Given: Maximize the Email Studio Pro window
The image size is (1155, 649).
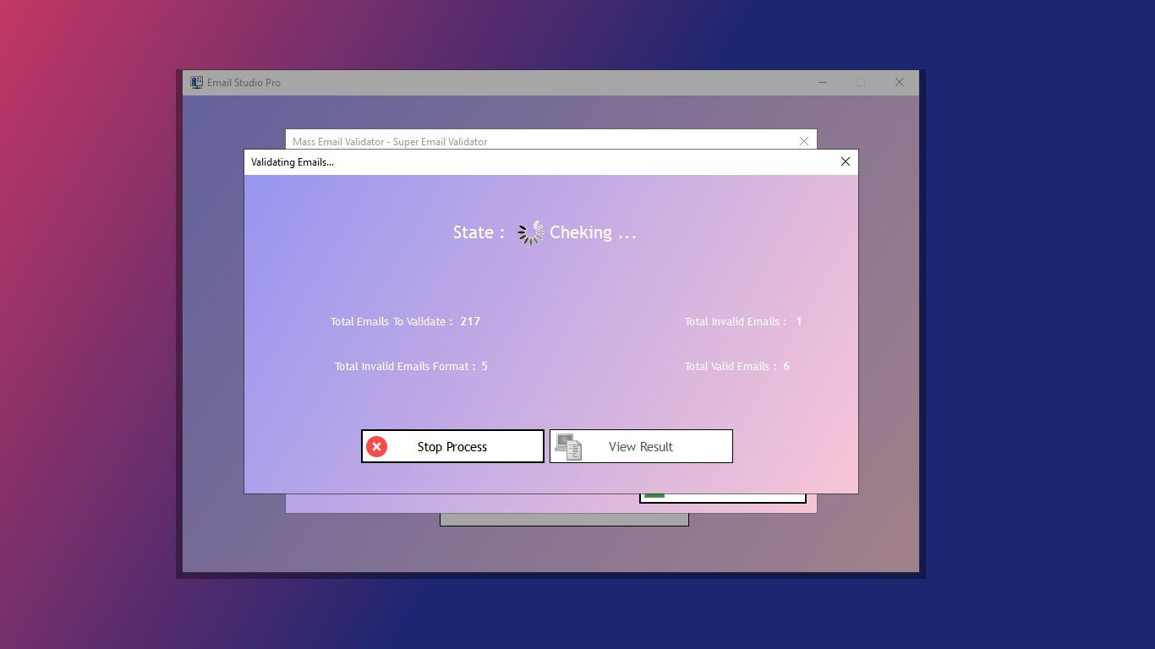Looking at the screenshot, I should click(x=861, y=82).
